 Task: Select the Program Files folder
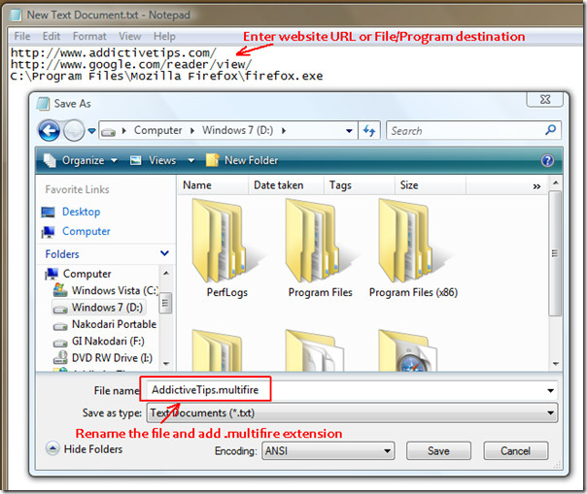pyautogui.click(x=320, y=248)
